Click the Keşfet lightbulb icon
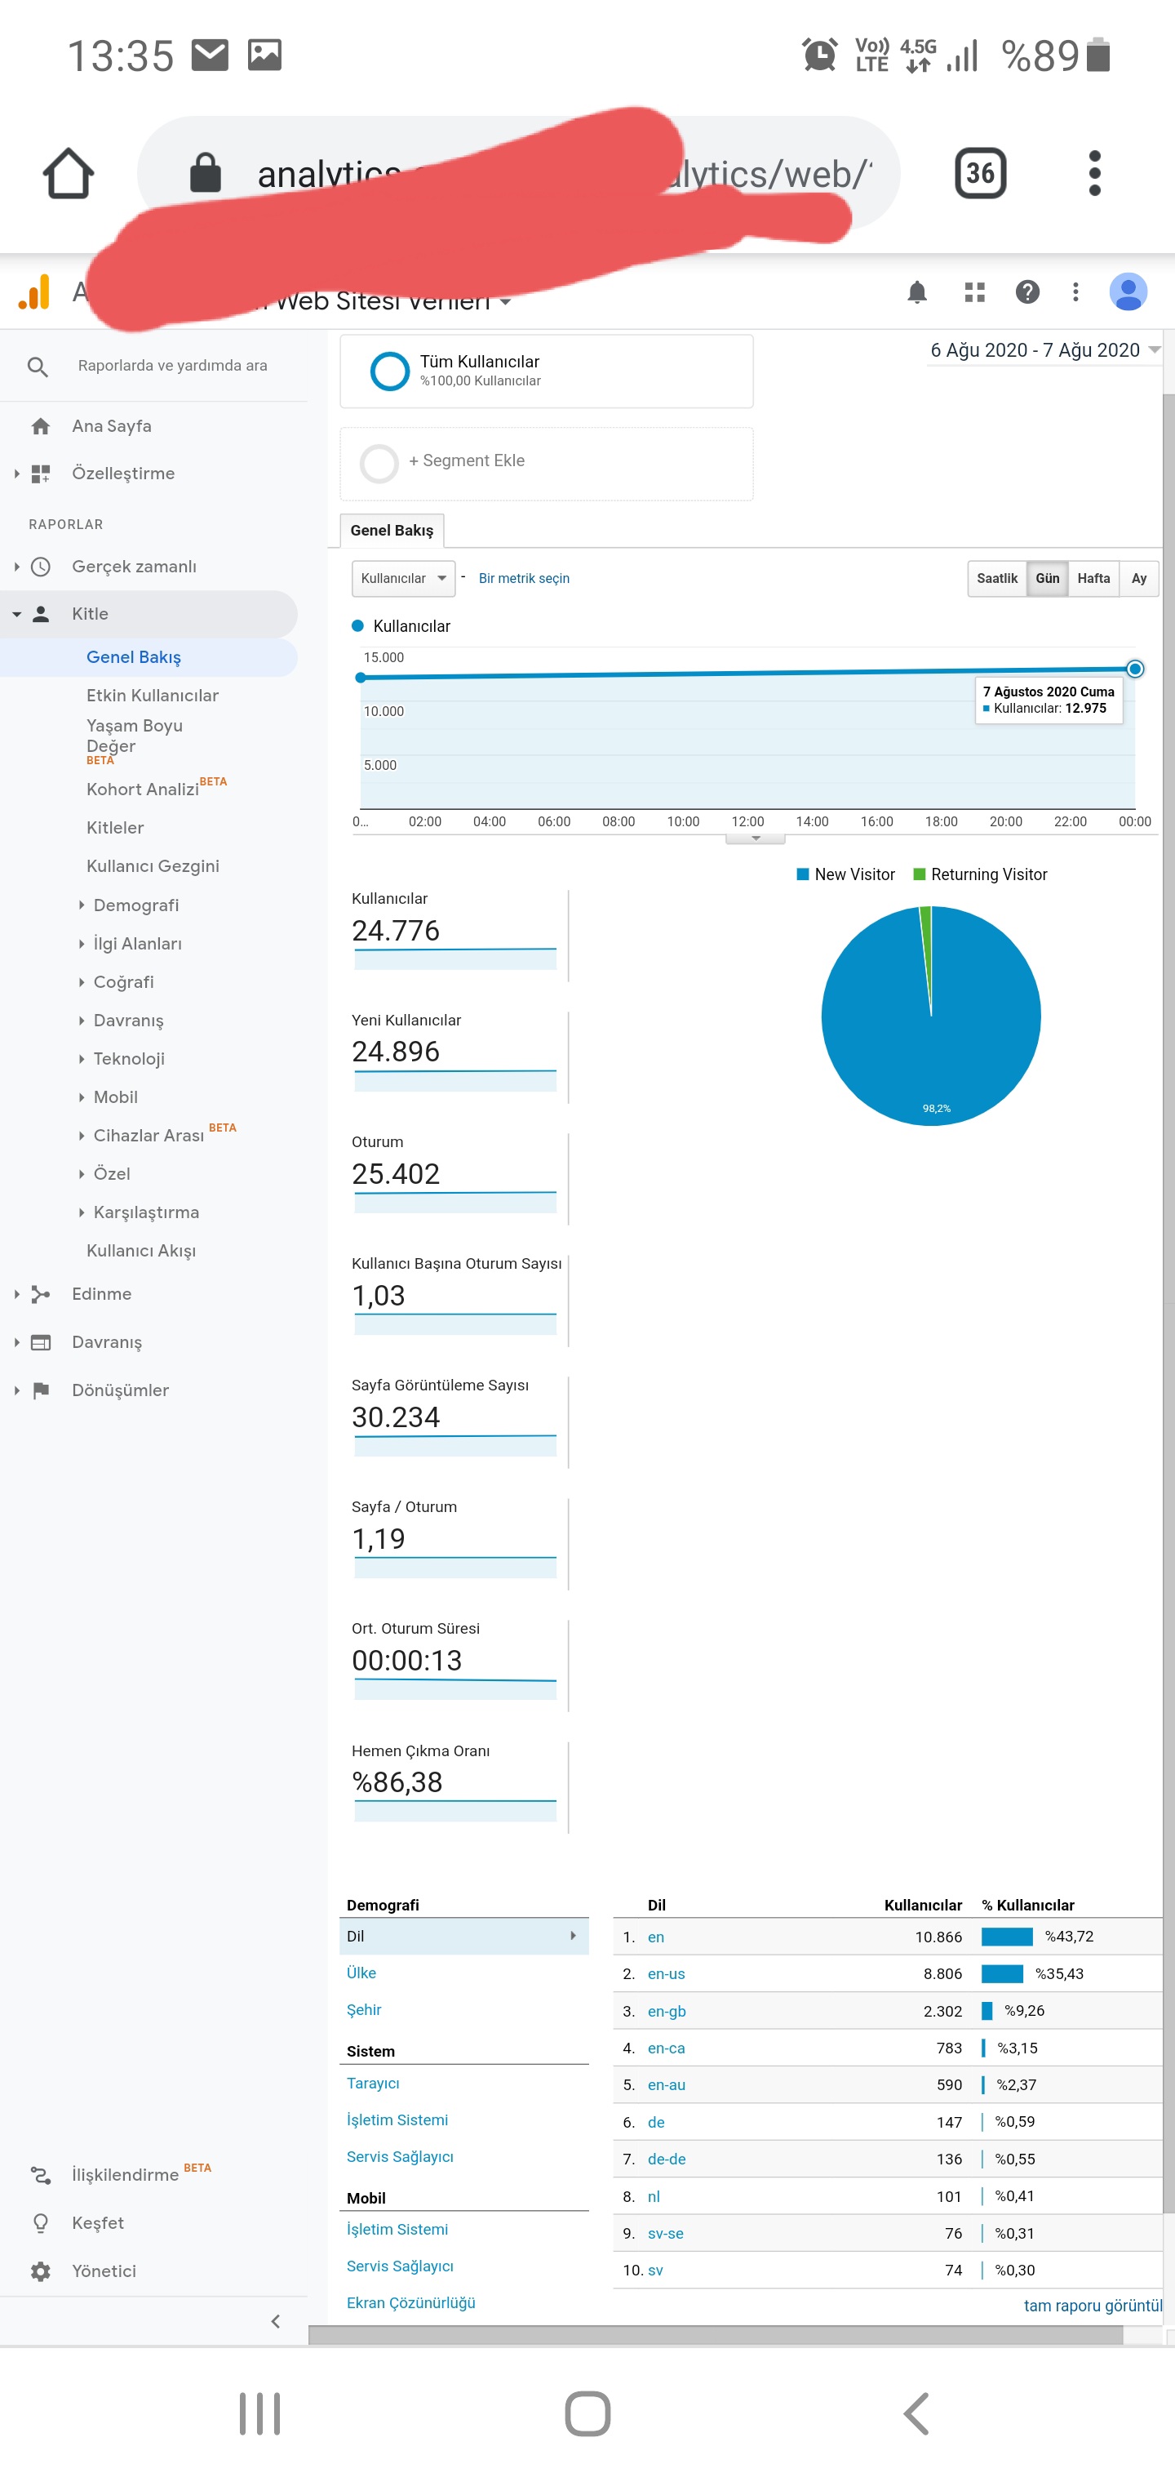The image size is (1175, 2482). point(41,2222)
